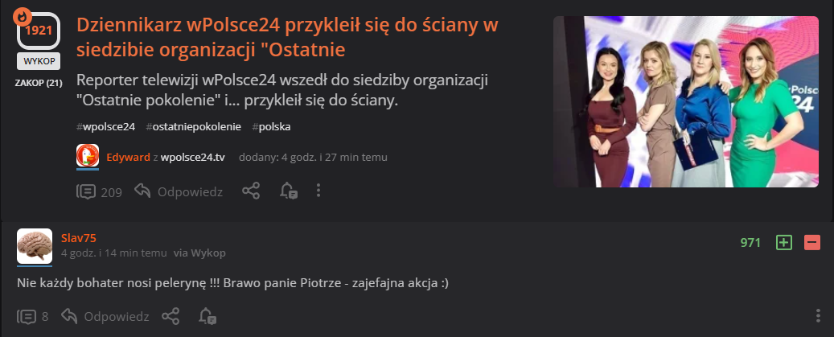Toggle the notification bell under the article
The width and height of the screenshot is (834, 337).
coord(288,191)
